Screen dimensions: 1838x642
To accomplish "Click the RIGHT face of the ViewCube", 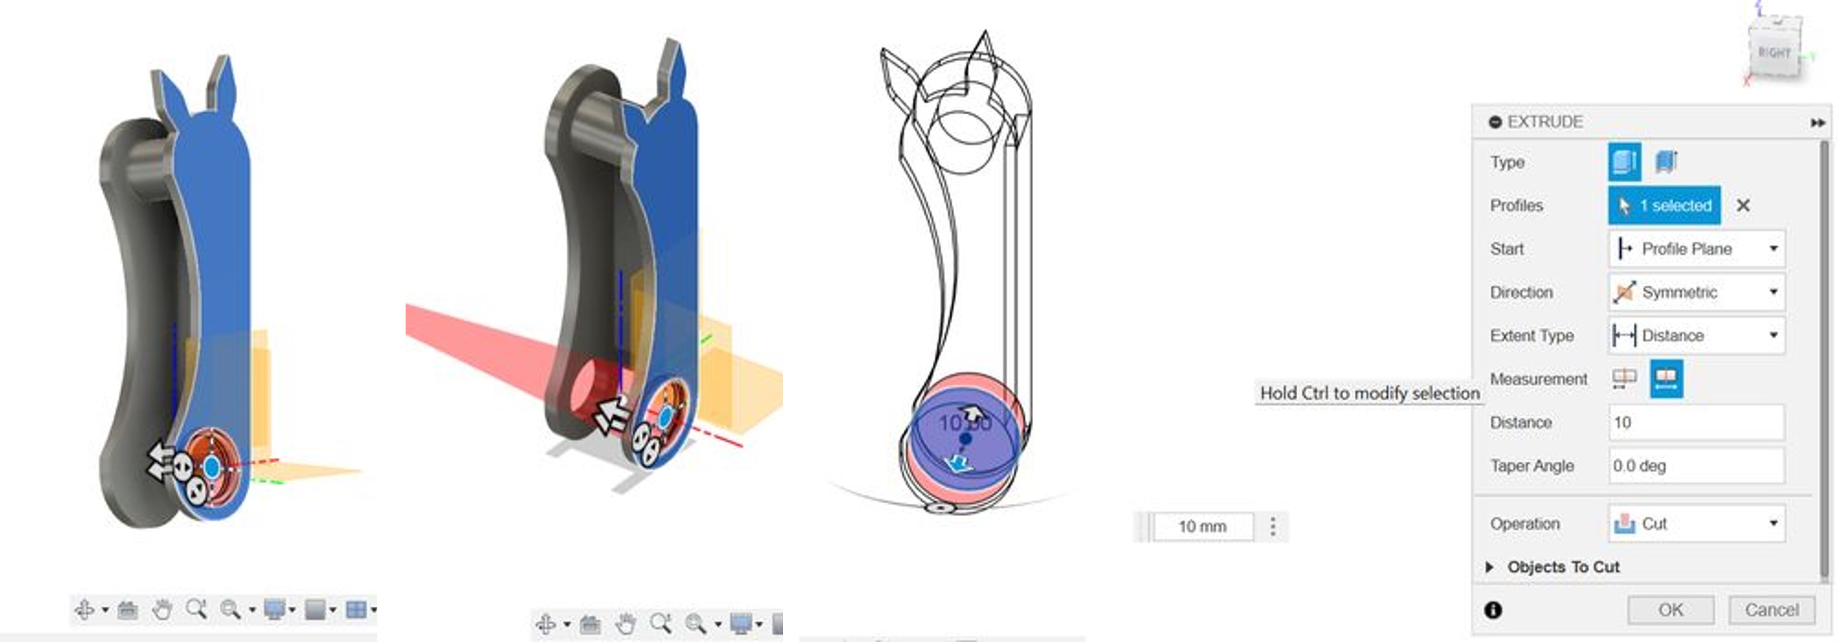I will tap(1774, 53).
